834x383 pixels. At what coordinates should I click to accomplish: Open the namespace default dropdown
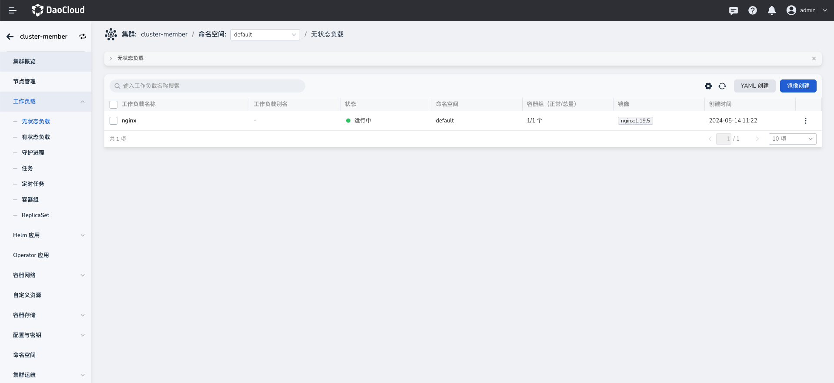(265, 35)
